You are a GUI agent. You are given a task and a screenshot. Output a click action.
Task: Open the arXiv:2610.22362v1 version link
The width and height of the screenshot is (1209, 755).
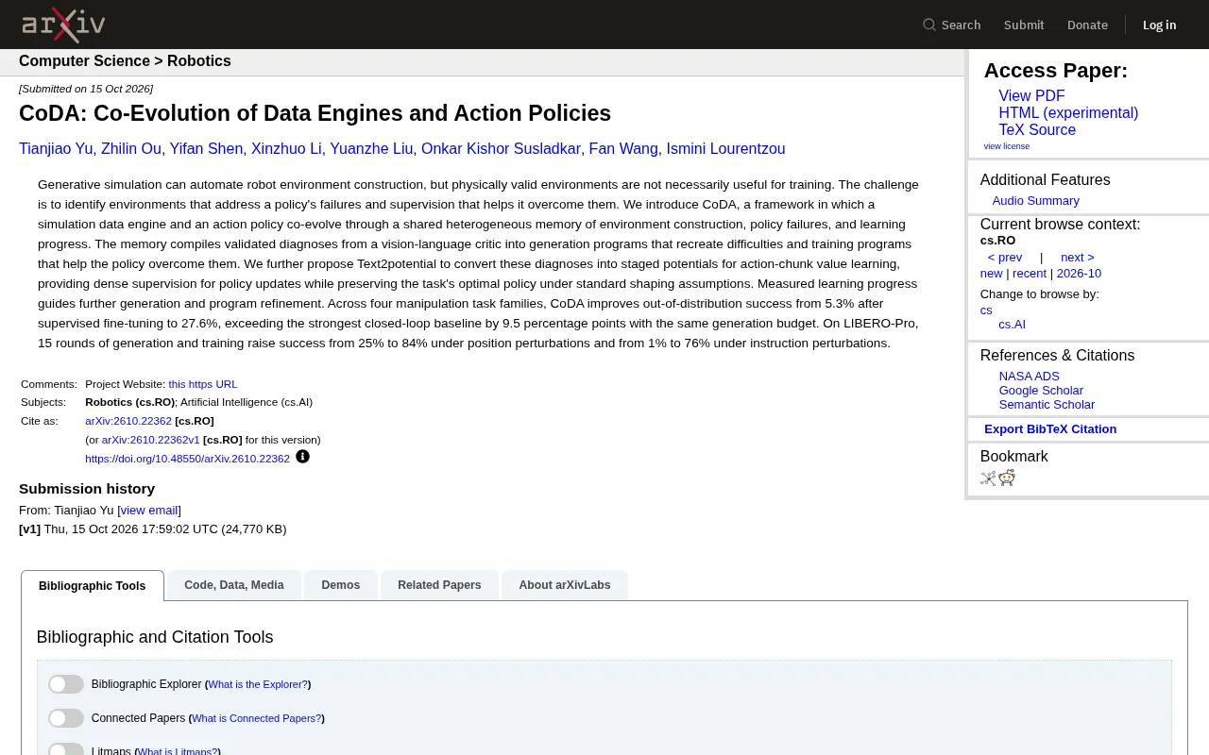coord(151,440)
